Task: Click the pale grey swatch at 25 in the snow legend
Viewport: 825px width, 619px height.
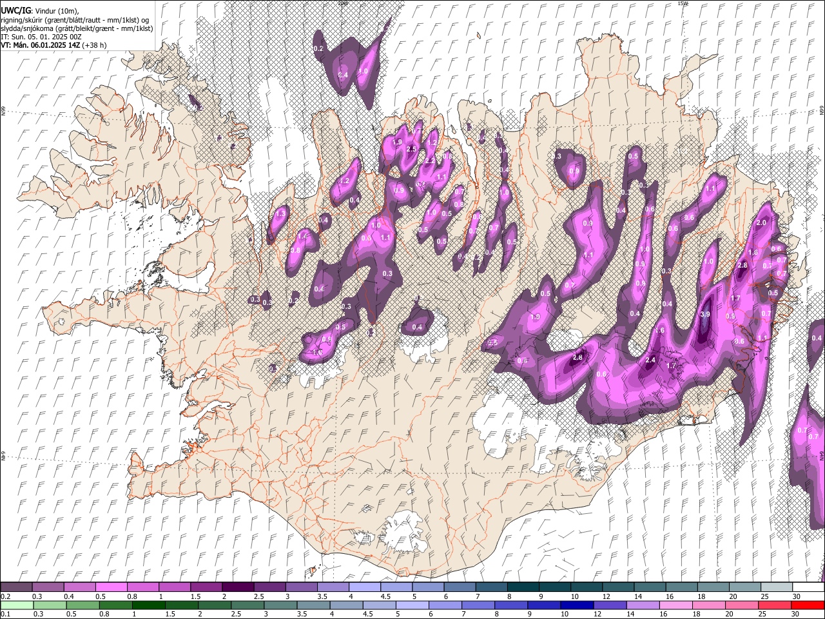Action: pos(776,587)
